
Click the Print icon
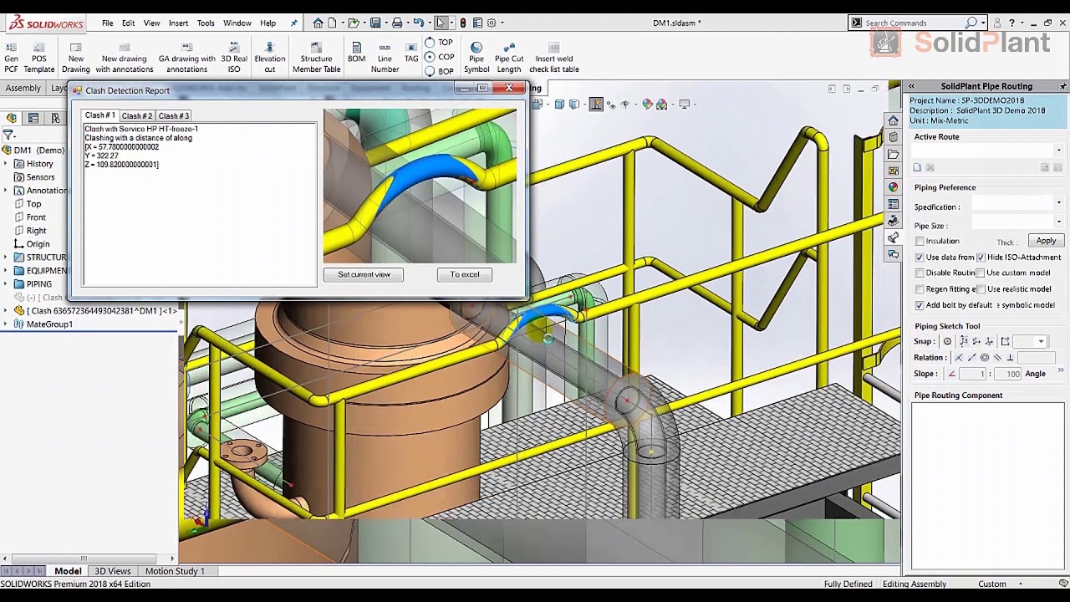[397, 23]
